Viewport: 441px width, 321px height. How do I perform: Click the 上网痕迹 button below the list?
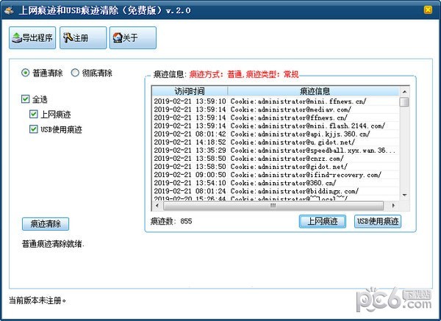[x=322, y=221]
